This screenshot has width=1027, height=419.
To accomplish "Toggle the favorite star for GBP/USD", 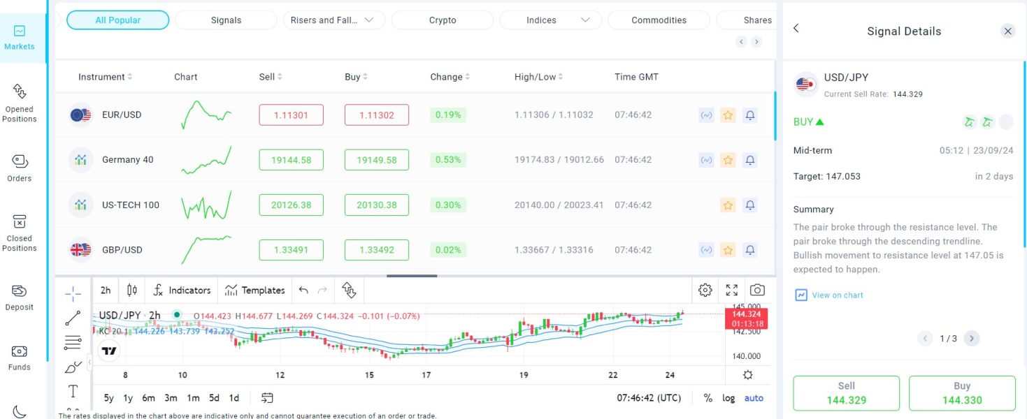I will [728, 250].
